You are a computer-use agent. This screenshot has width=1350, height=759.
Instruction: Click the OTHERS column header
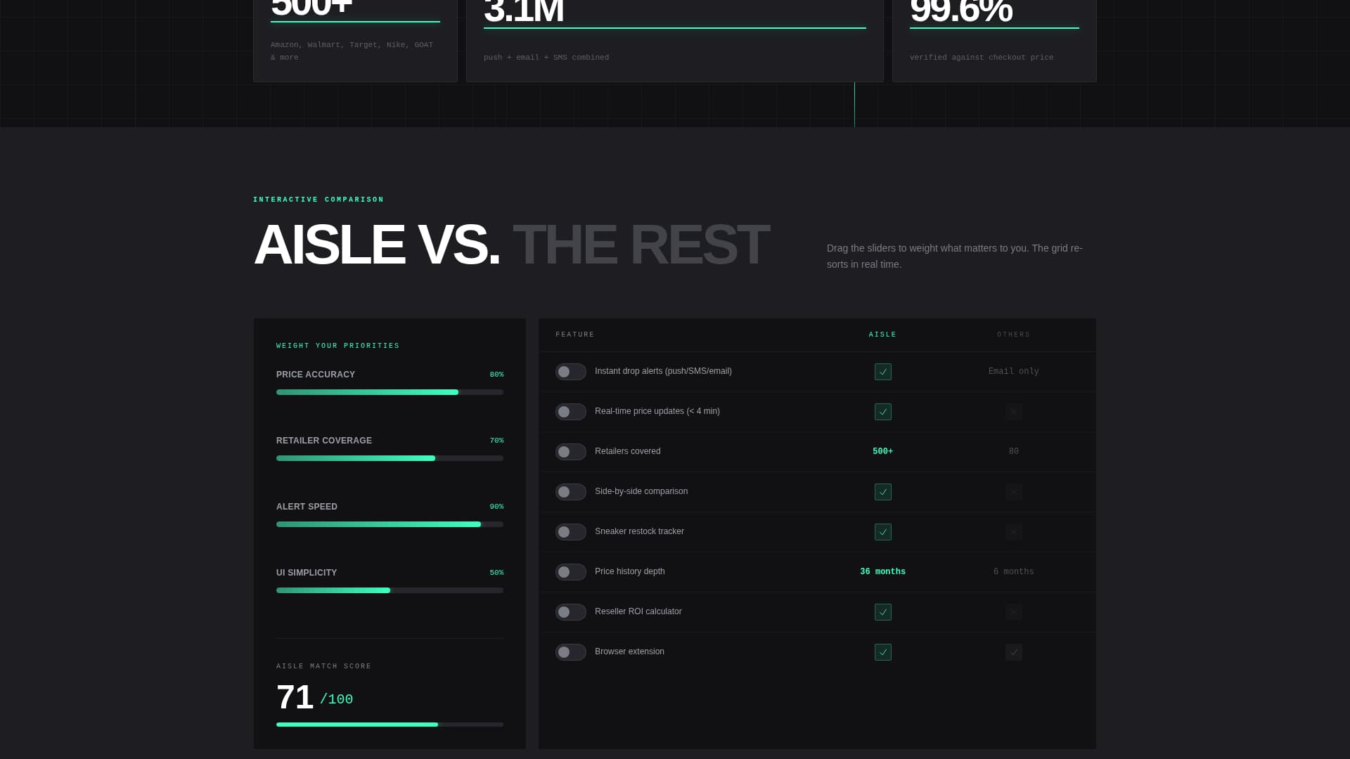pyautogui.click(x=1013, y=335)
